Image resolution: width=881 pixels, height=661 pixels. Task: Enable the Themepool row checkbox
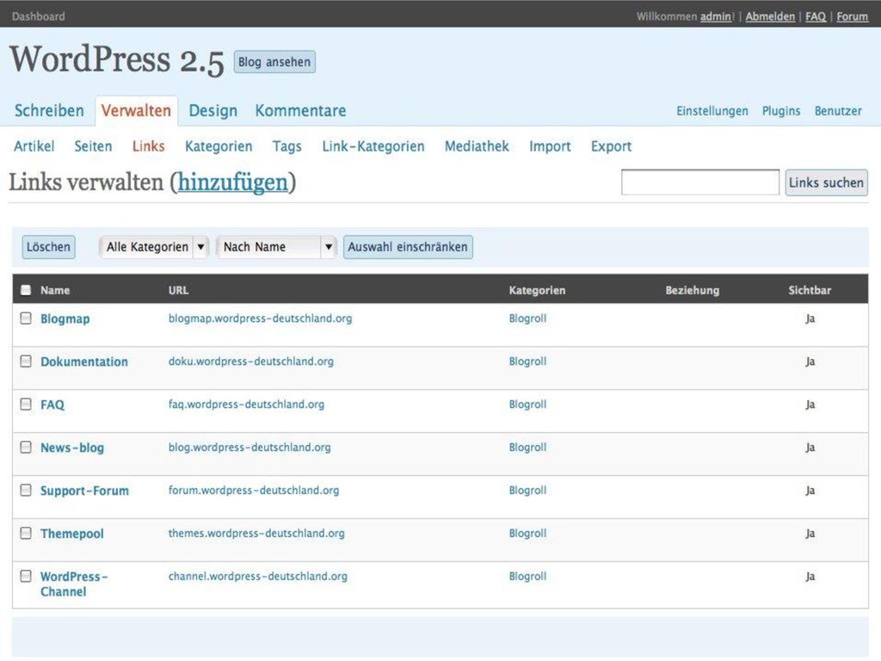[x=26, y=533]
